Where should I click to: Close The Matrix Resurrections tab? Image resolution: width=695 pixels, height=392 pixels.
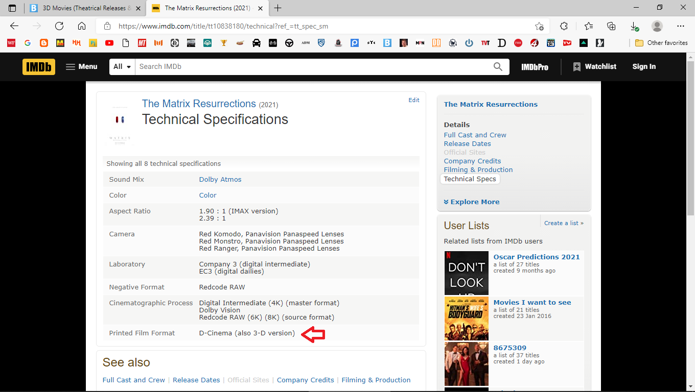[260, 8]
